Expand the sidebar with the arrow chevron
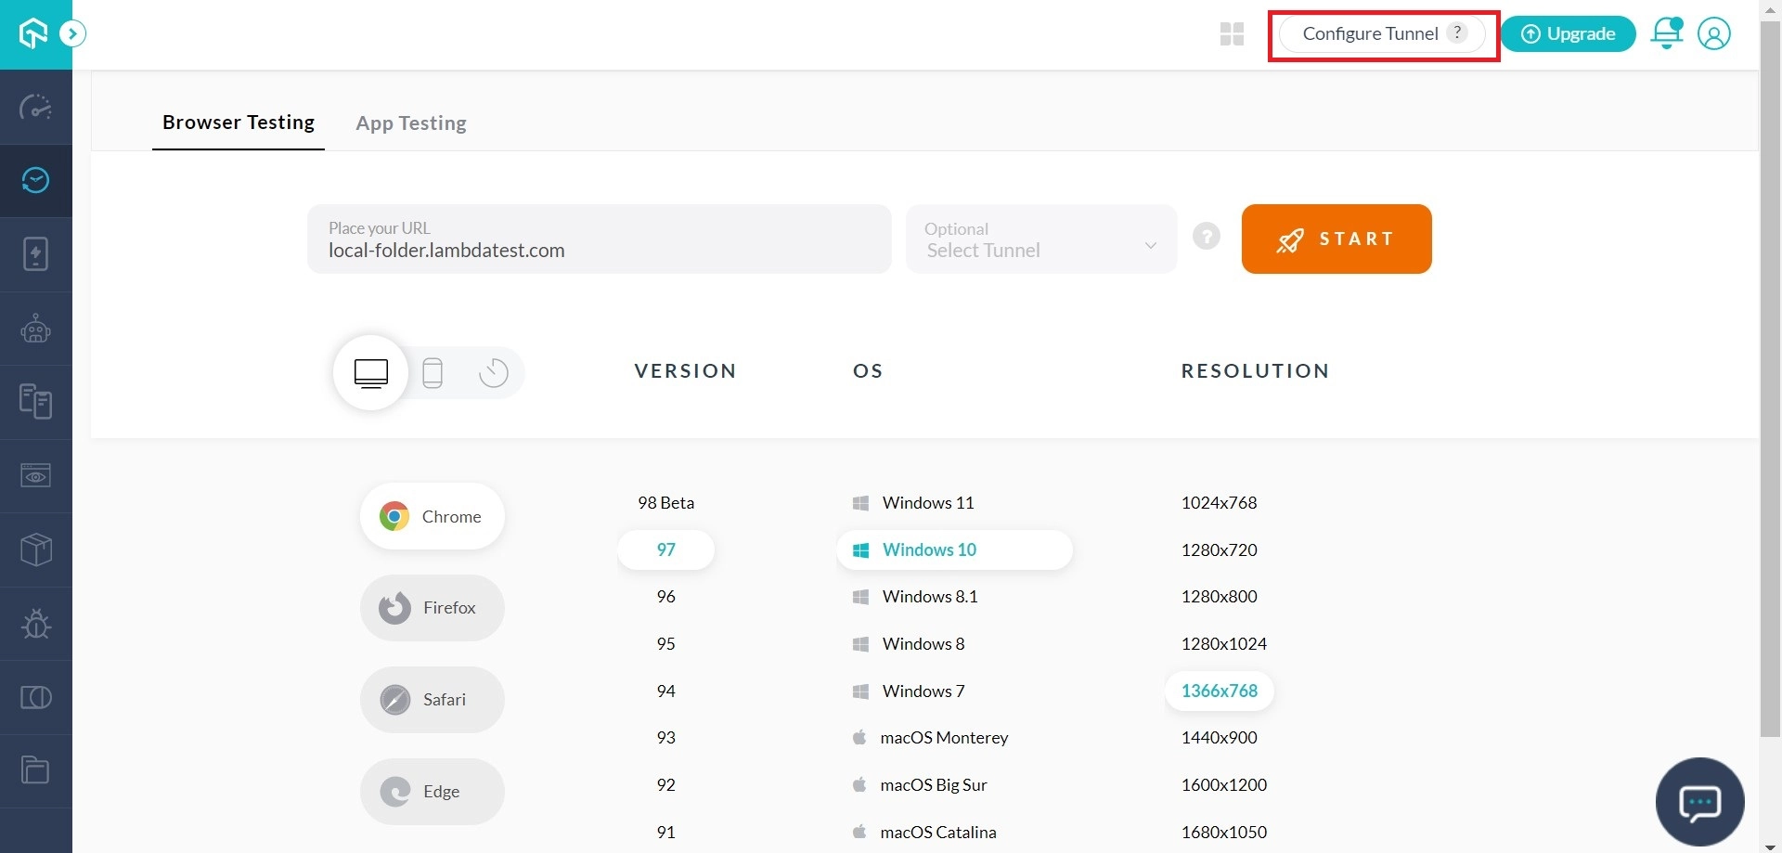The width and height of the screenshot is (1782, 853). pos(72,32)
